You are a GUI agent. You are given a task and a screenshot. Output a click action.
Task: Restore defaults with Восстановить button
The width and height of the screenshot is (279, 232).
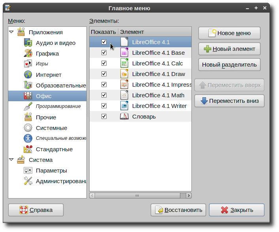coord(178,210)
